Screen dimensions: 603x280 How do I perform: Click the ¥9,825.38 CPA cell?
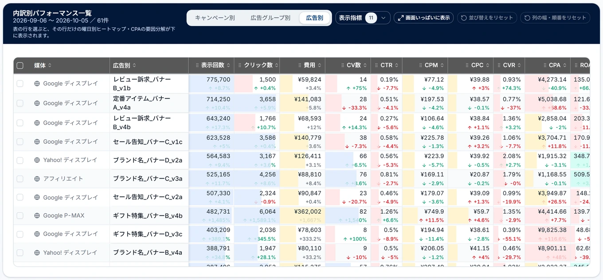[x=548, y=234]
